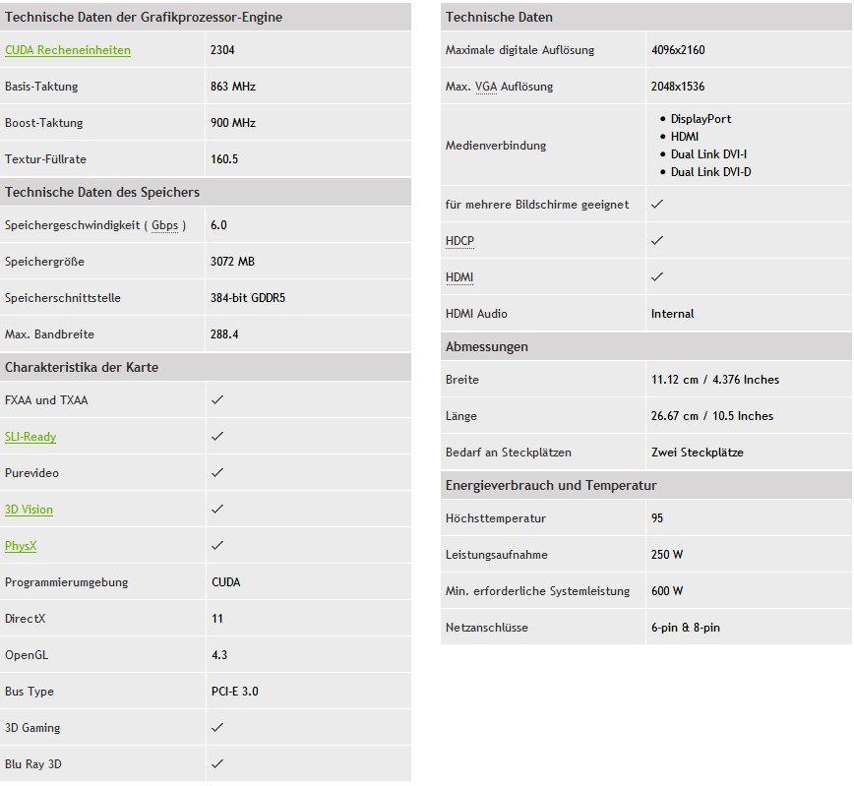854x786 pixels.
Task: Click the Gbps abbreviation in Speichergeschwindigkeit
Action: point(165,225)
